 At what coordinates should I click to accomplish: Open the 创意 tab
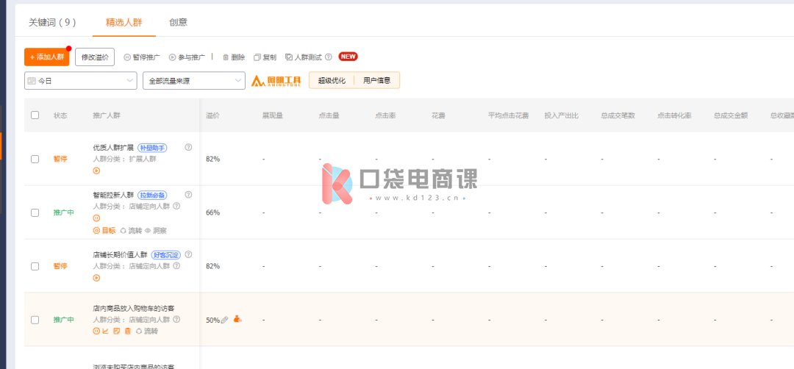point(178,22)
